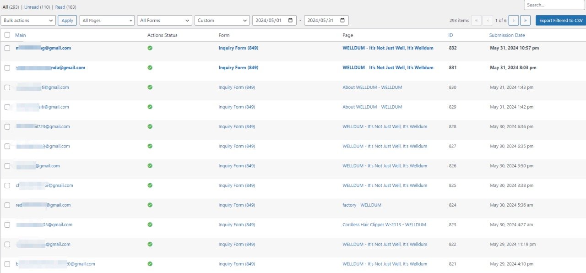The width and height of the screenshot is (586, 273).
Task: Open email starting with red for ID 824
Action: pyautogui.click(x=43, y=205)
